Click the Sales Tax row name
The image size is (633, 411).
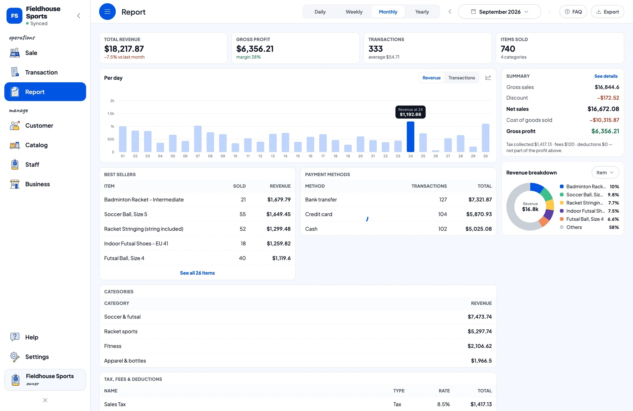[x=115, y=404]
